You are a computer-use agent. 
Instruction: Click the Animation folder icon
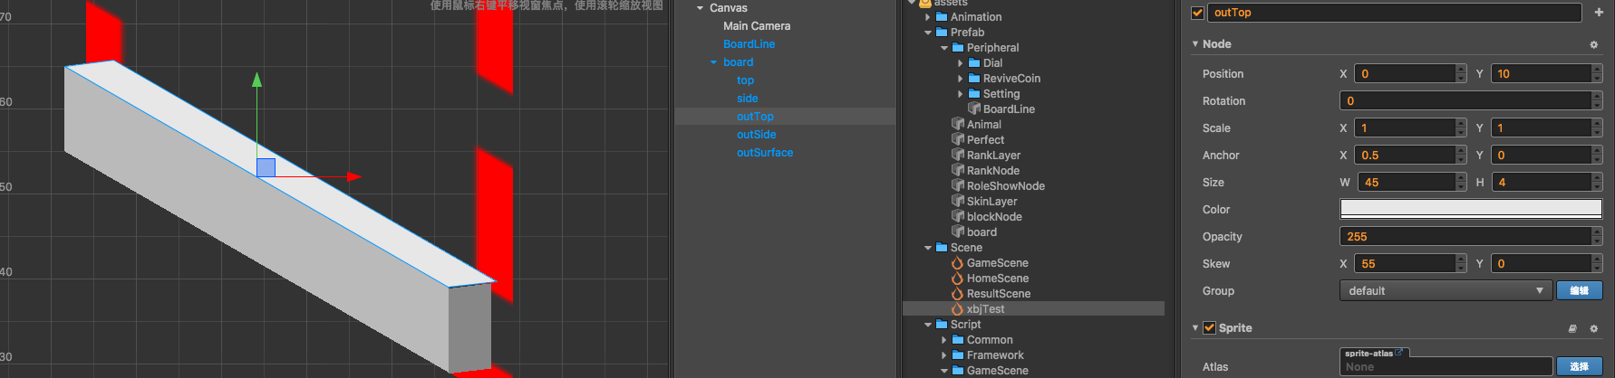pyautogui.click(x=942, y=17)
